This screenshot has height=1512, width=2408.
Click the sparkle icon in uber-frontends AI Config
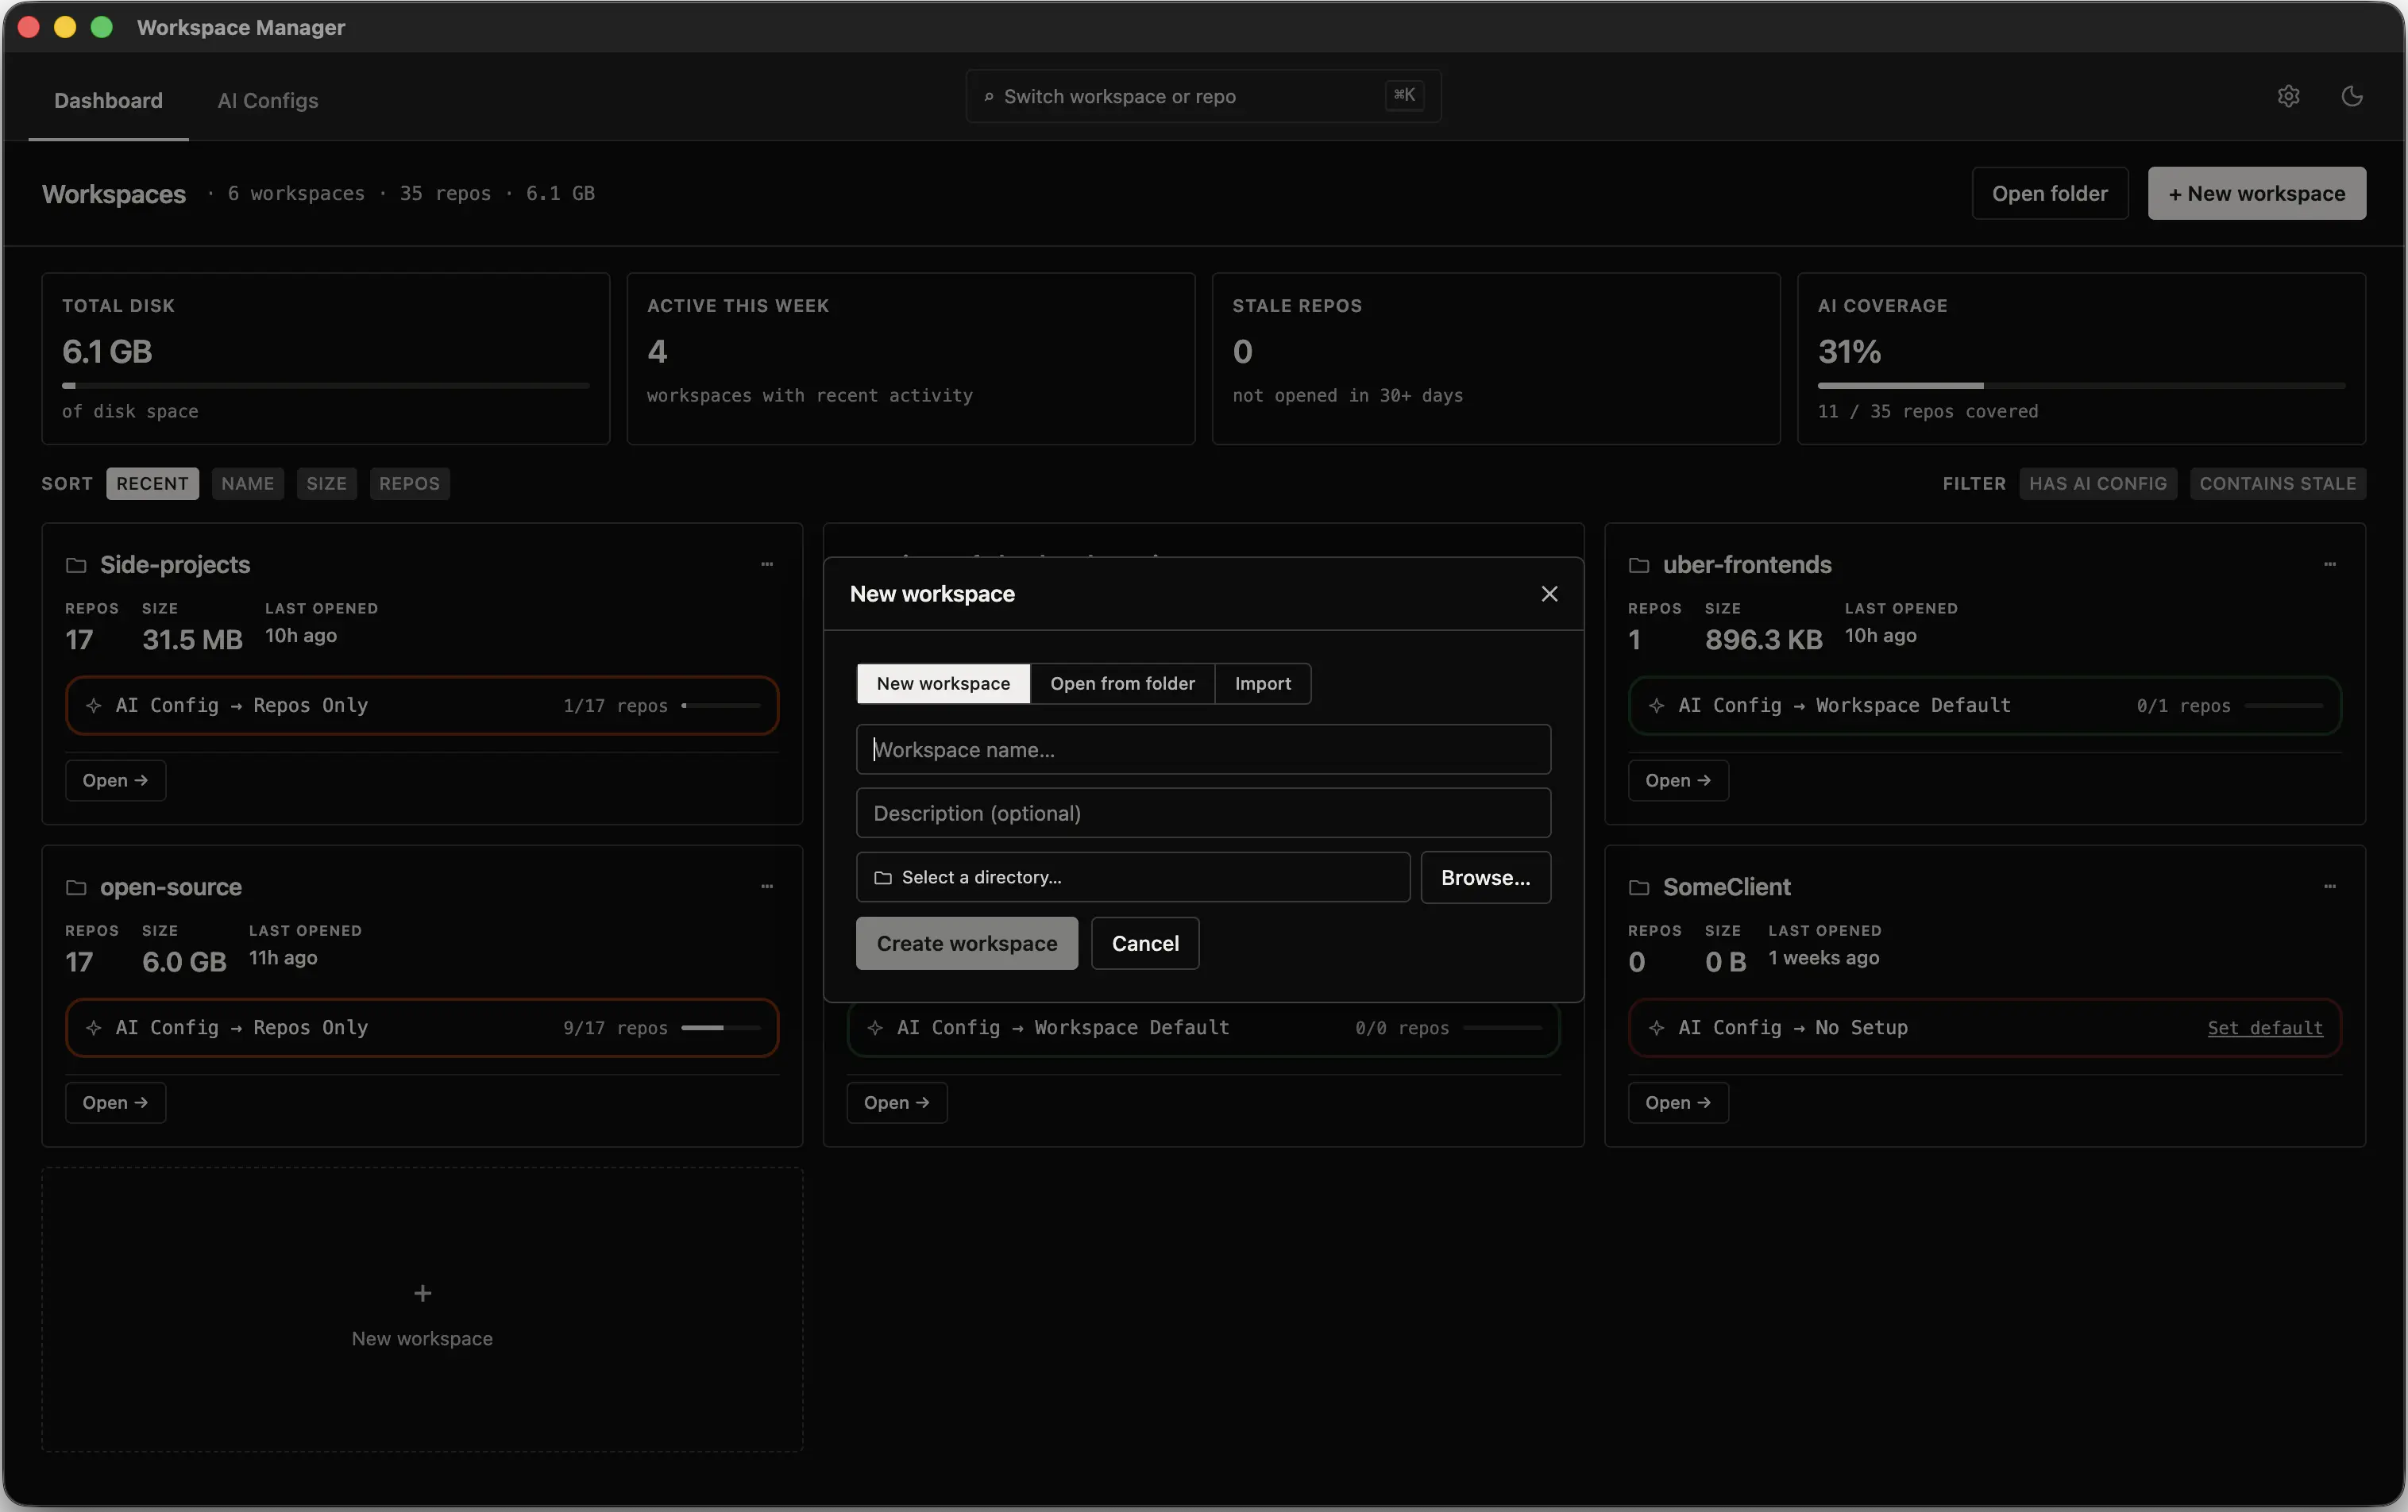1657,706
